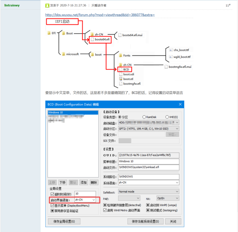Click the 添加 button

pyautogui.click(x=83, y=182)
